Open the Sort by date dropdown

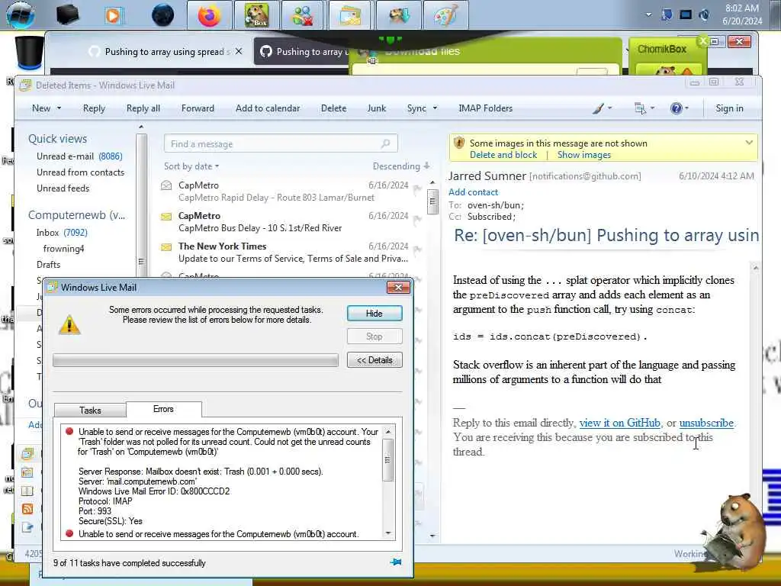click(191, 166)
